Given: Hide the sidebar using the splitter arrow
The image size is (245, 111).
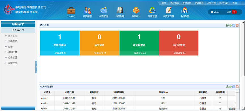Looking at the screenshot, I should (36, 67).
